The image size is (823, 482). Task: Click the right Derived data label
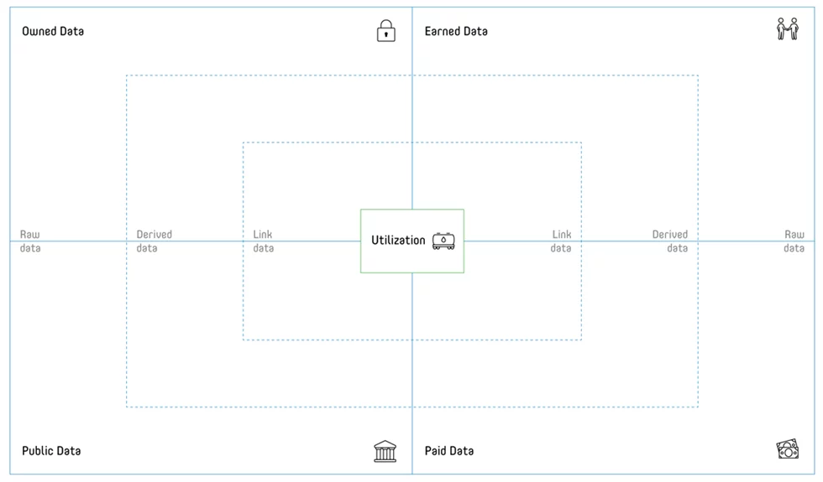pyautogui.click(x=670, y=241)
